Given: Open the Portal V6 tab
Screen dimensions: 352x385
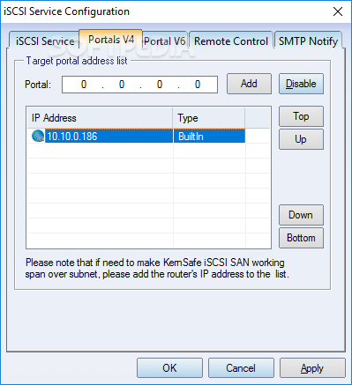Looking at the screenshot, I should (x=165, y=41).
